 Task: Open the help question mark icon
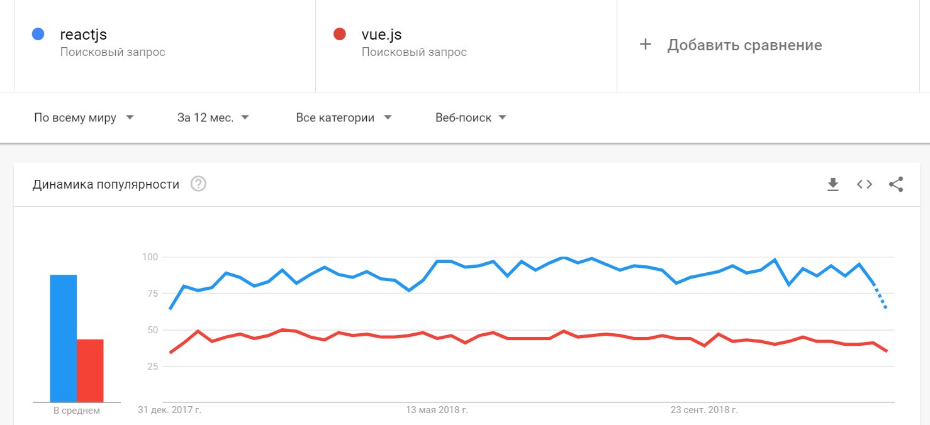point(199,184)
